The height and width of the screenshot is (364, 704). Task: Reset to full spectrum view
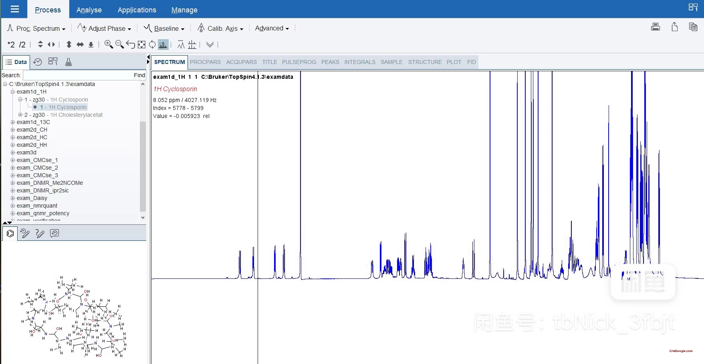pyautogui.click(x=141, y=44)
